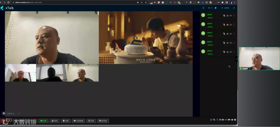Open more options for fifth admin participant
The image size is (280, 127).
[234, 52]
